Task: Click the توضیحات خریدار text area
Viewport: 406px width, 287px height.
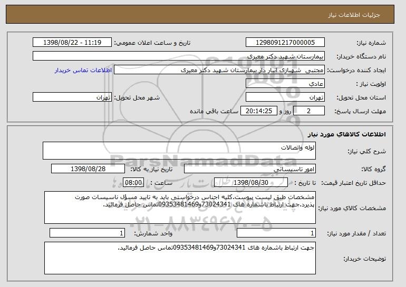Action: pos(180,258)
